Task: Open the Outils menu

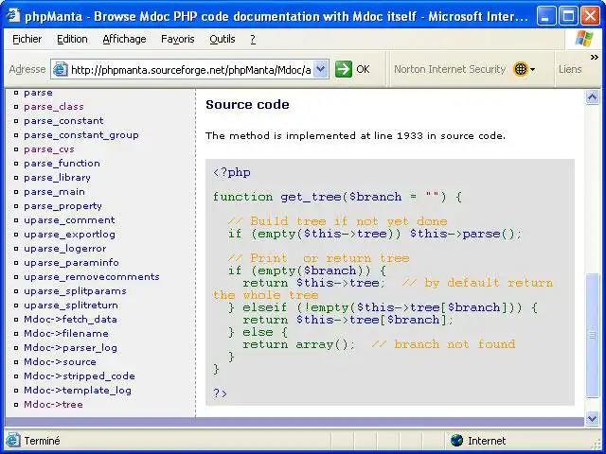Action: point(223,39)
